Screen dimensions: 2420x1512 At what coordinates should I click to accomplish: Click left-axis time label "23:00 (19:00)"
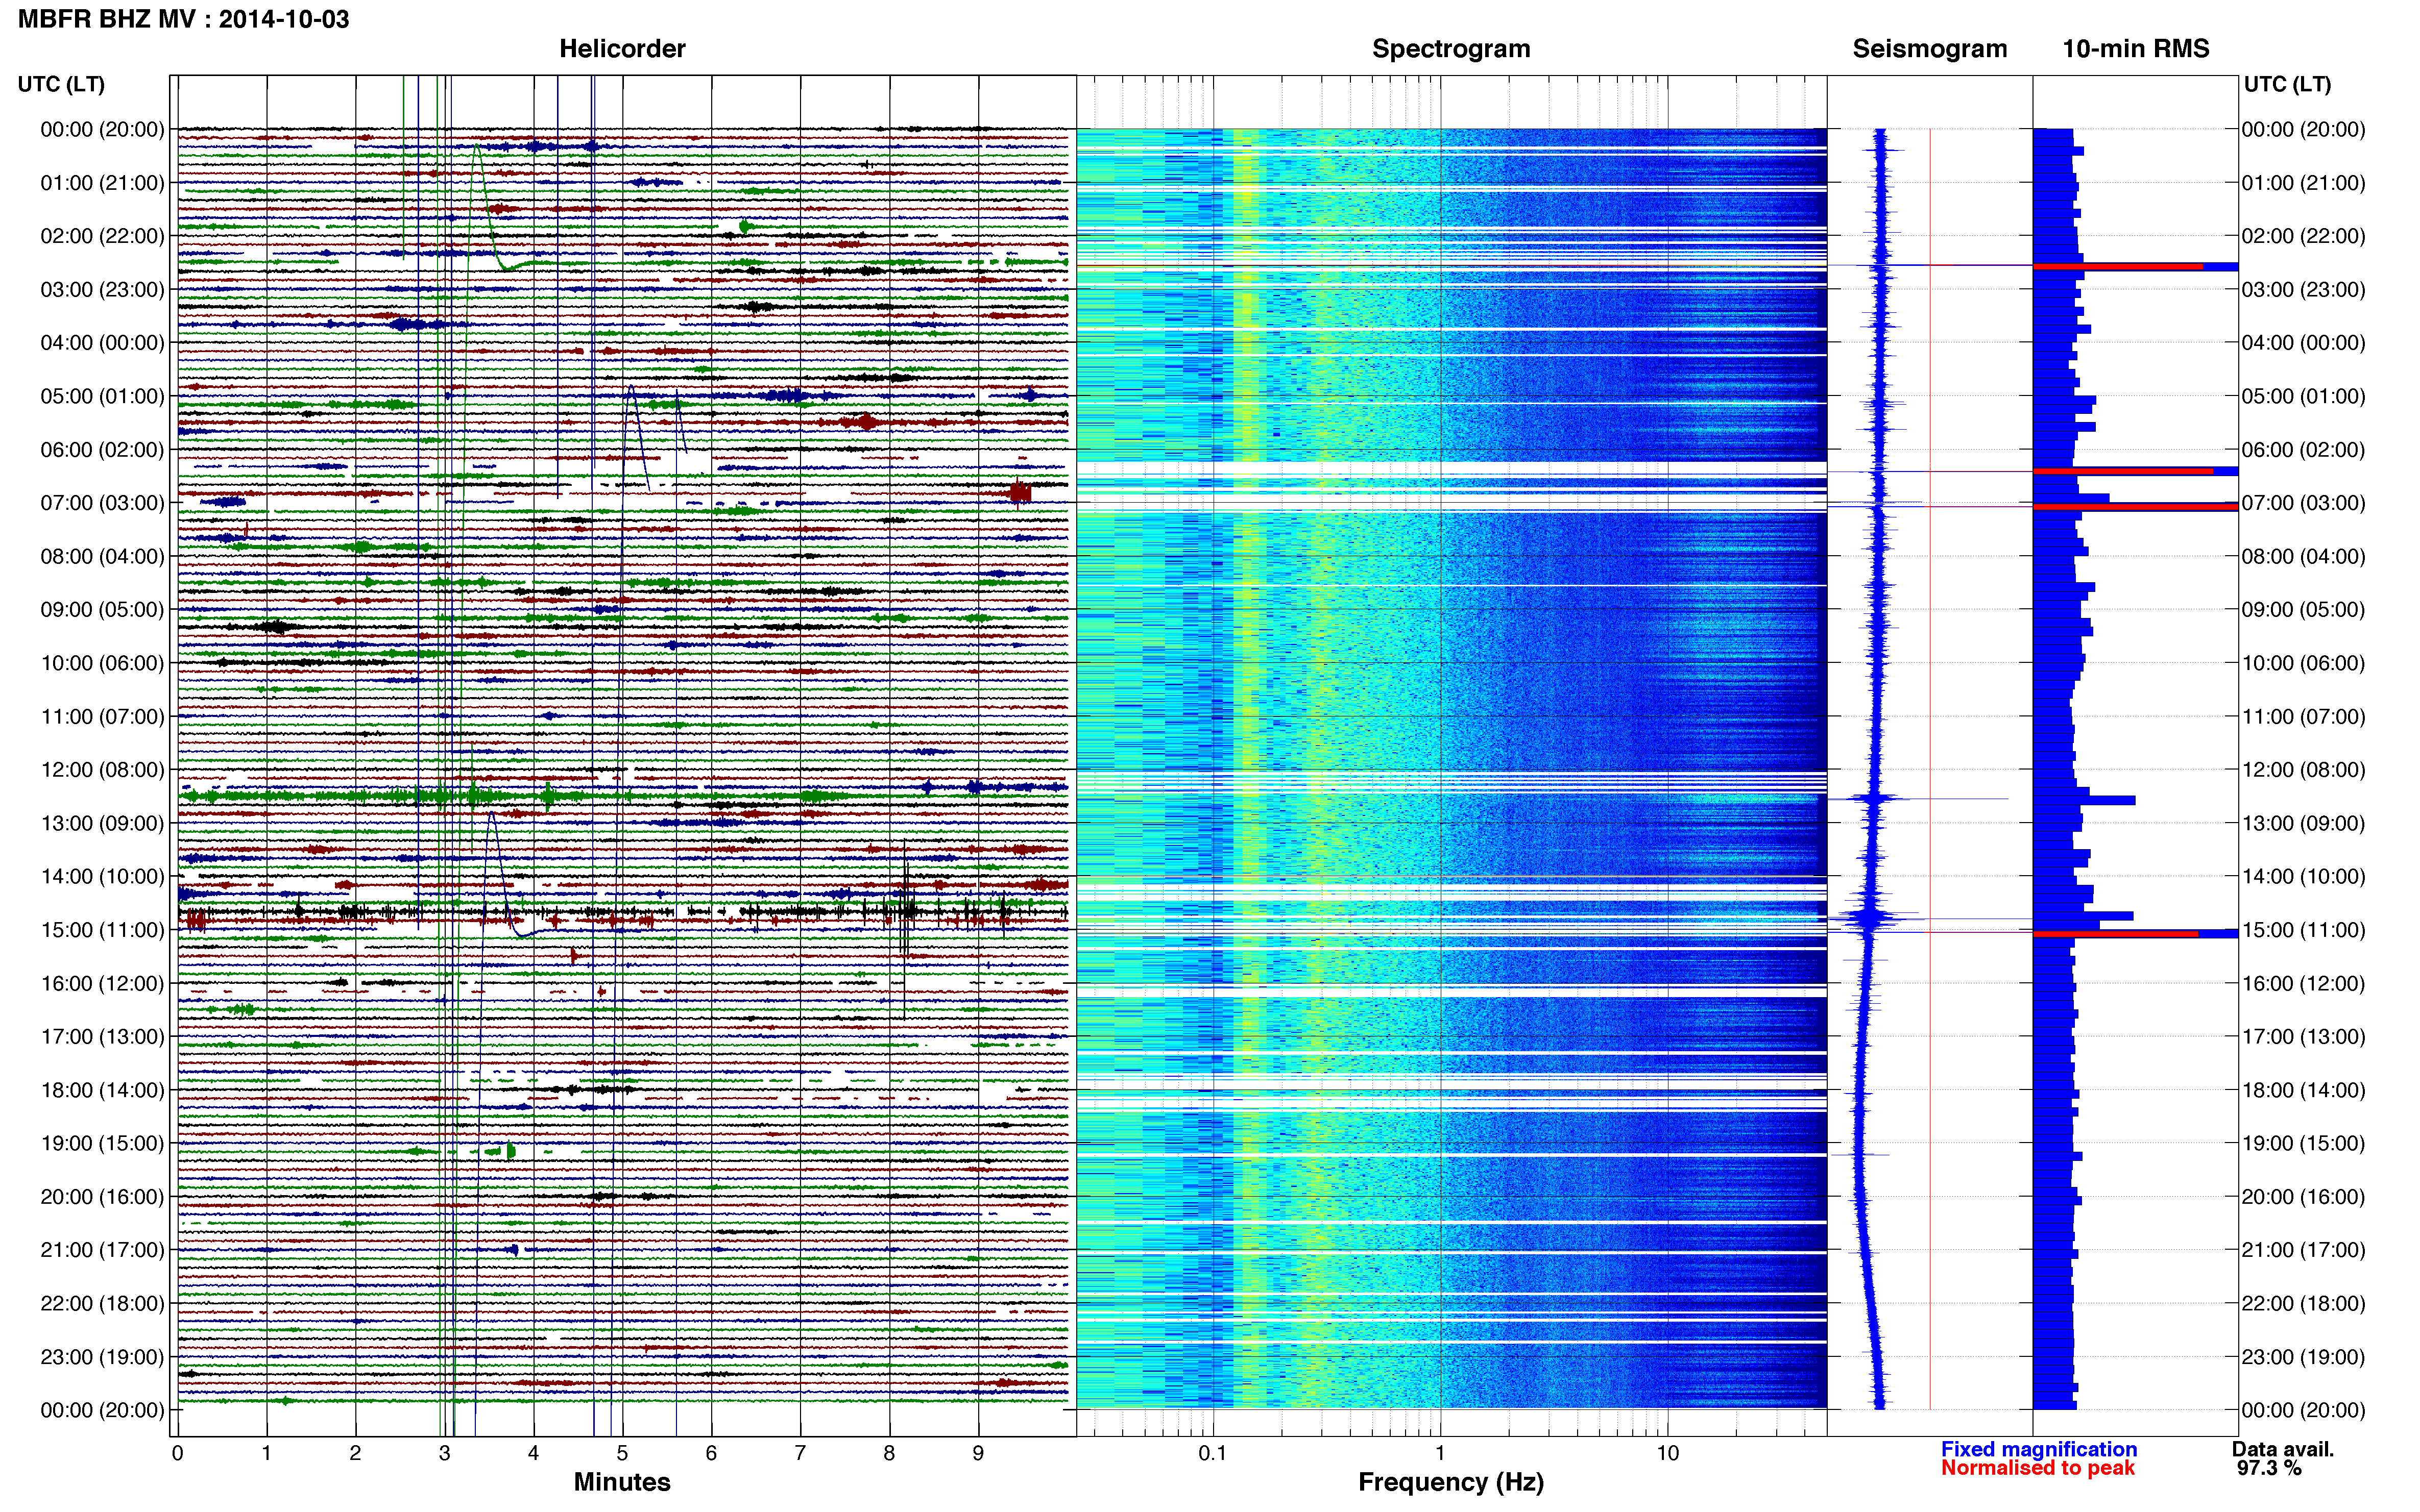[102, 1357]
